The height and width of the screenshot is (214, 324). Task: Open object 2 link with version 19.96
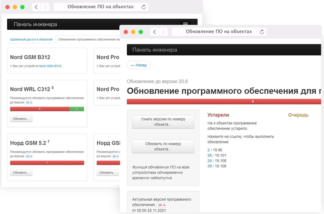pyautogui.click(x=209, y=150)
